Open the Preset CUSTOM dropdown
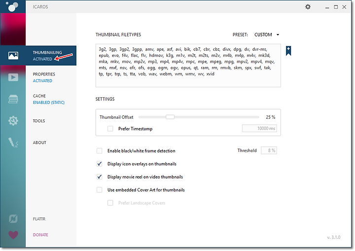 (x=267, y=35)
